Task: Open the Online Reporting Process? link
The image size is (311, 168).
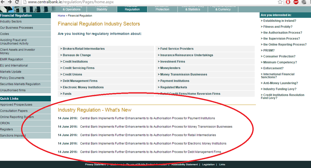Action: click(284, 45)
